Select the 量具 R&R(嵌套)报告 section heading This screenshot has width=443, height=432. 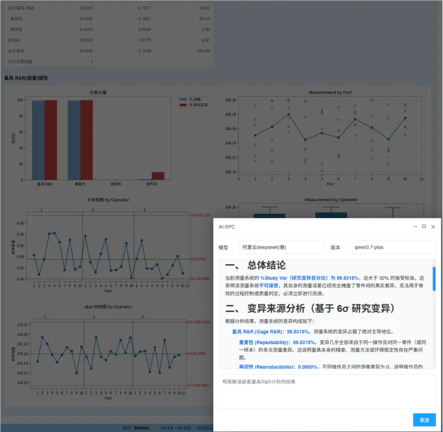click(x=26, y=78)
